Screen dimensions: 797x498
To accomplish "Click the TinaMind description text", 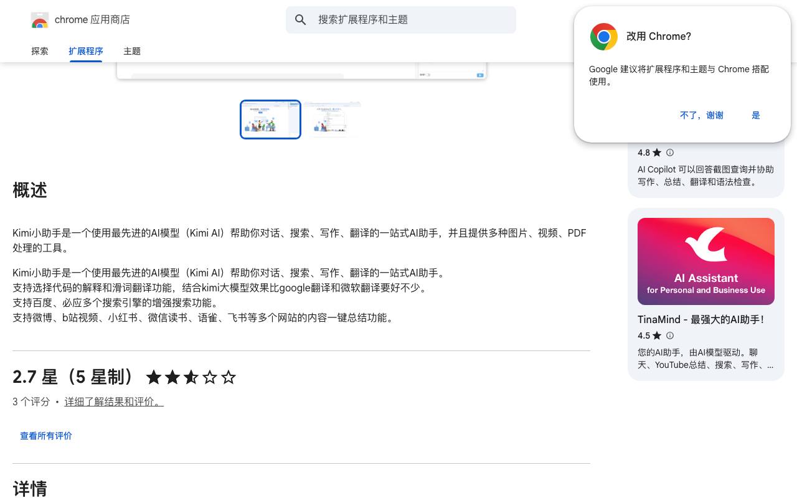I will (705, 359).
